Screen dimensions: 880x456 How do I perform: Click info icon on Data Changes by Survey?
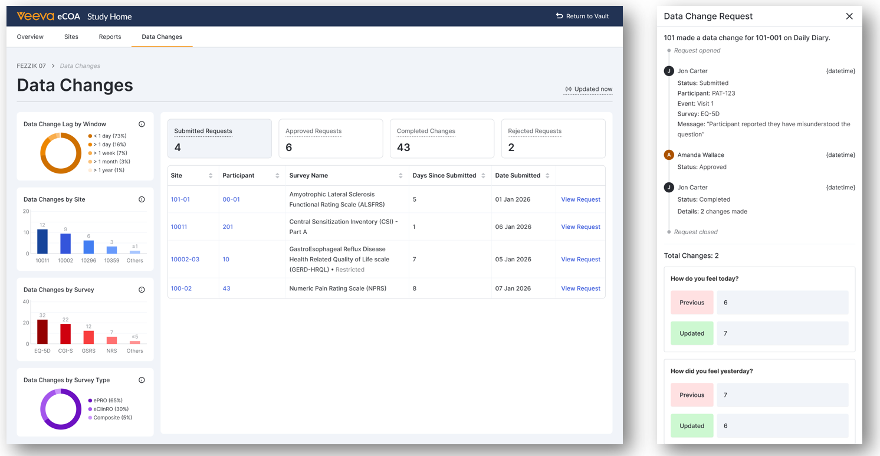coord(142,290)
